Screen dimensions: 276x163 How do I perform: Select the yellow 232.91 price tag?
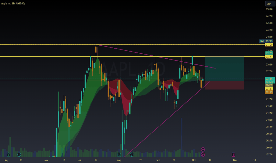269,57
